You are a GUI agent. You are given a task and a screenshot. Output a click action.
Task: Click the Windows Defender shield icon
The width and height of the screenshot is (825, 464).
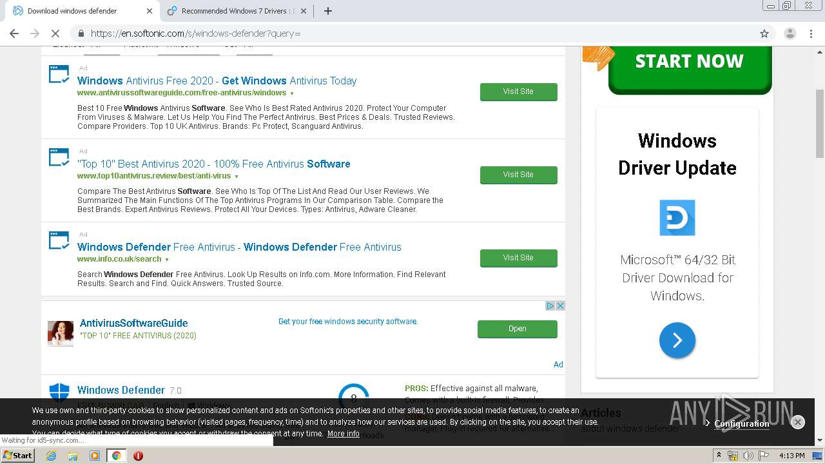[x=59, y=392]
